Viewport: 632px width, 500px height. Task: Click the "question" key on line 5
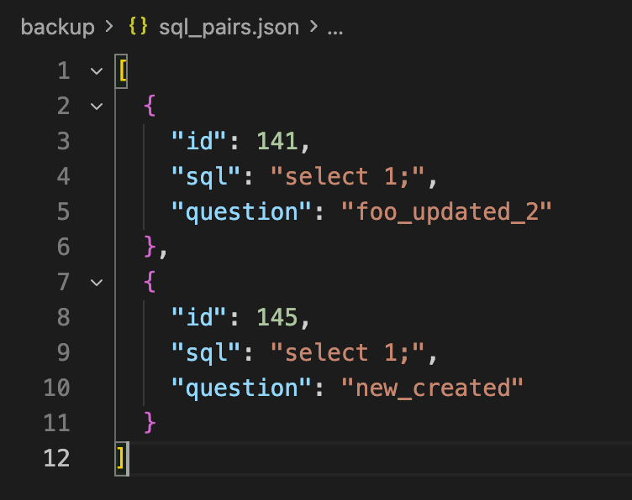click(235, 211)
